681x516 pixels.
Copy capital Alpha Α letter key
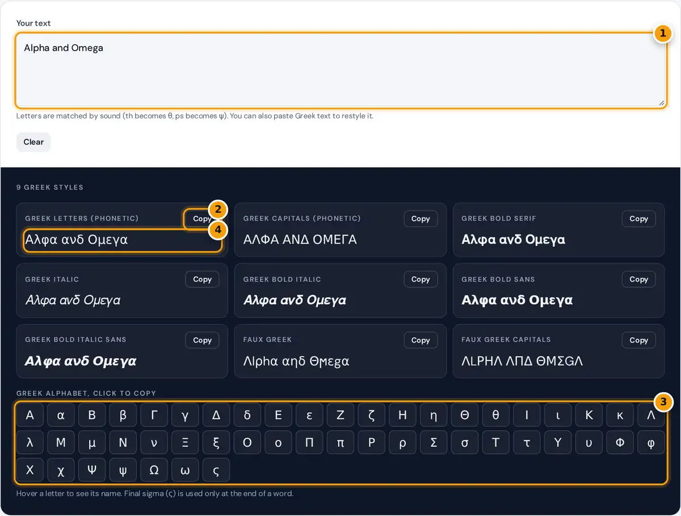(30, 415)
